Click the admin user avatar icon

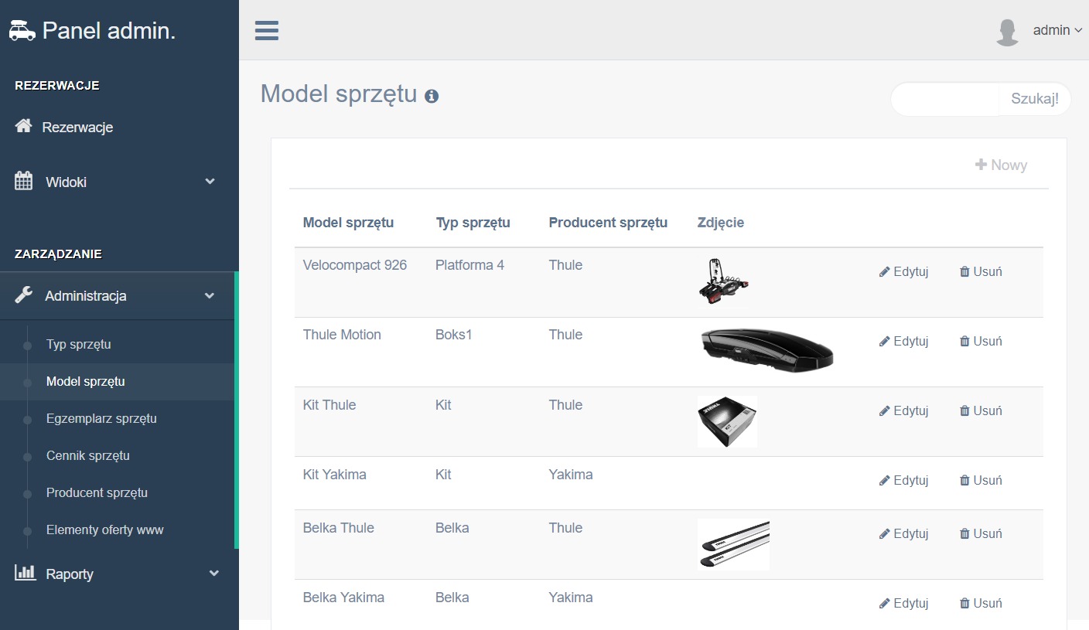tap(1007, 32)
